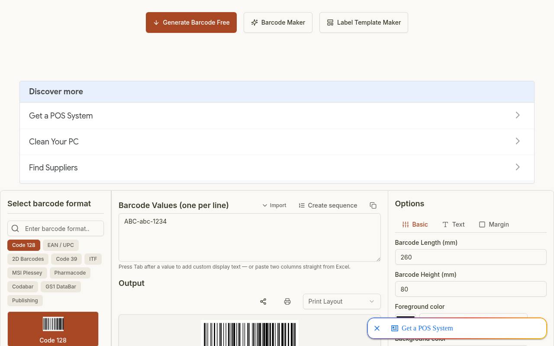Select the Code 39 format chip
This screenshot has height=346, width=554.
coord(67,259)
